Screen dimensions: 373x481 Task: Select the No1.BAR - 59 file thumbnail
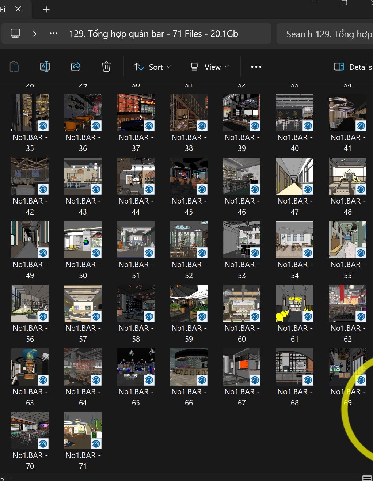(x=189, y=303)
